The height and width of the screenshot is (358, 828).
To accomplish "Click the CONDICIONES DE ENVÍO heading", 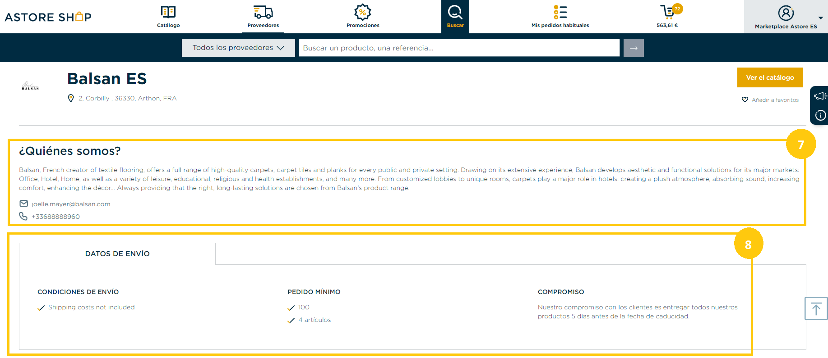I will pos(78,292).
